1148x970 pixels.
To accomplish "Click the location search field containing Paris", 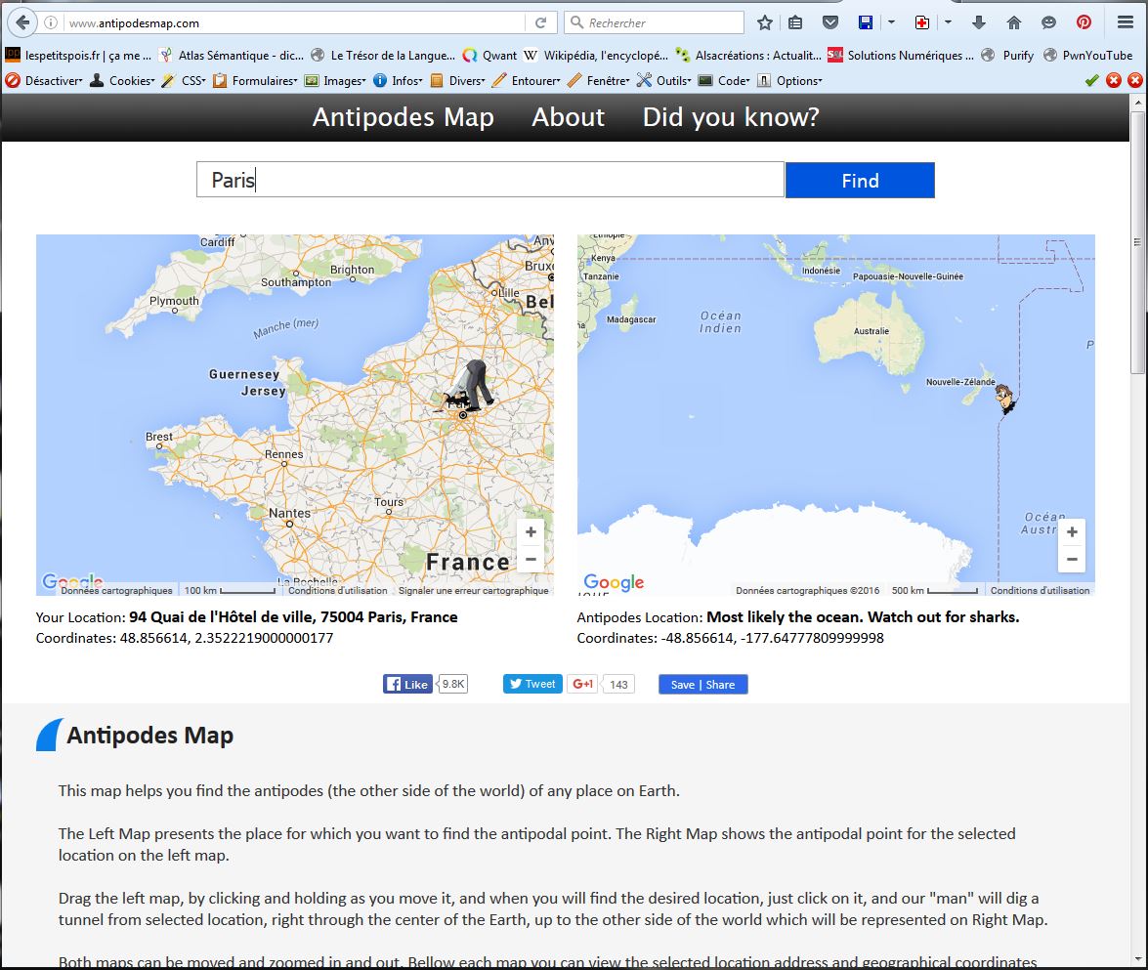I will (x=489, y=180).
